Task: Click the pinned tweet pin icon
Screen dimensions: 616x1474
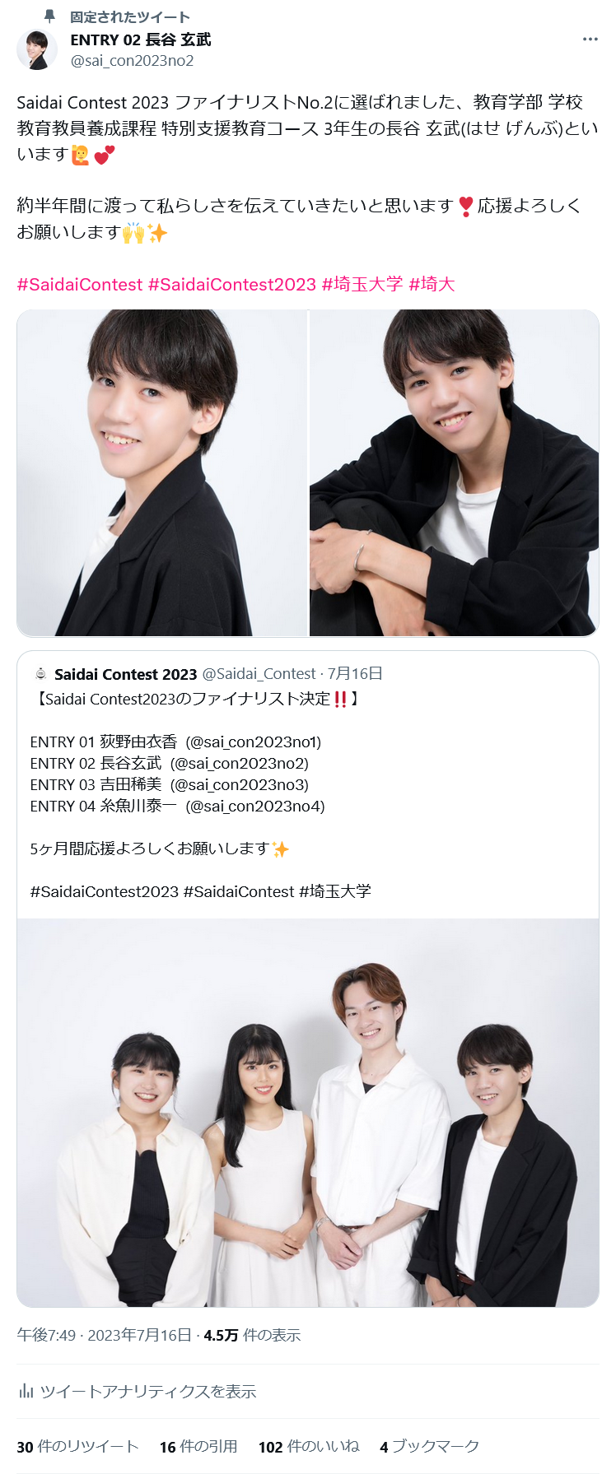Action: point(49,16)
